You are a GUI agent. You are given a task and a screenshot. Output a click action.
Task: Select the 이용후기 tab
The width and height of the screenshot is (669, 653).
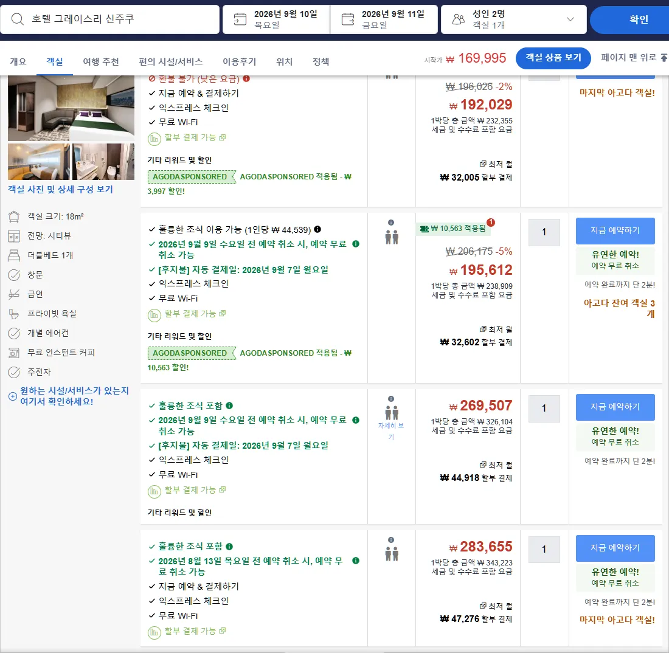point(240,62)
